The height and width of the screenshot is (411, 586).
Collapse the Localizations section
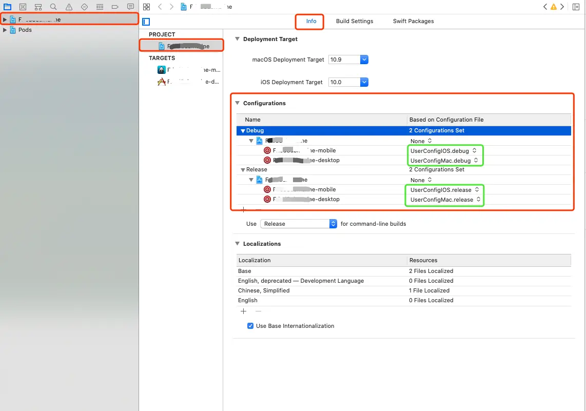click(237, 243)
